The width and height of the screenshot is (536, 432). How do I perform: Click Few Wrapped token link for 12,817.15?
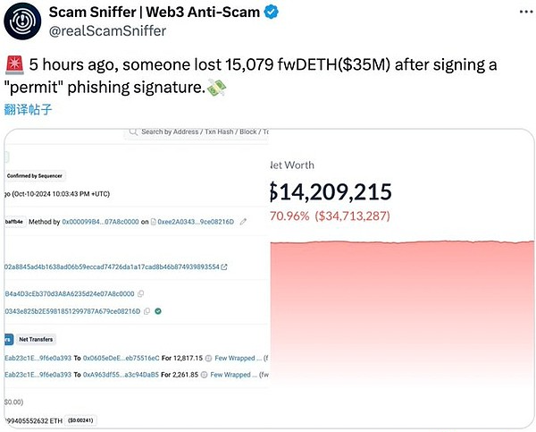pyautogui.click(x=239, y=358)
